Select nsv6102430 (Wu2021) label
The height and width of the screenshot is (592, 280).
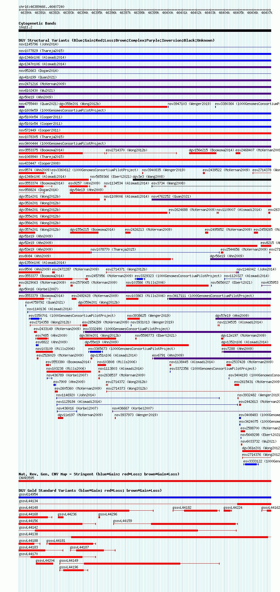click(37, 90)
